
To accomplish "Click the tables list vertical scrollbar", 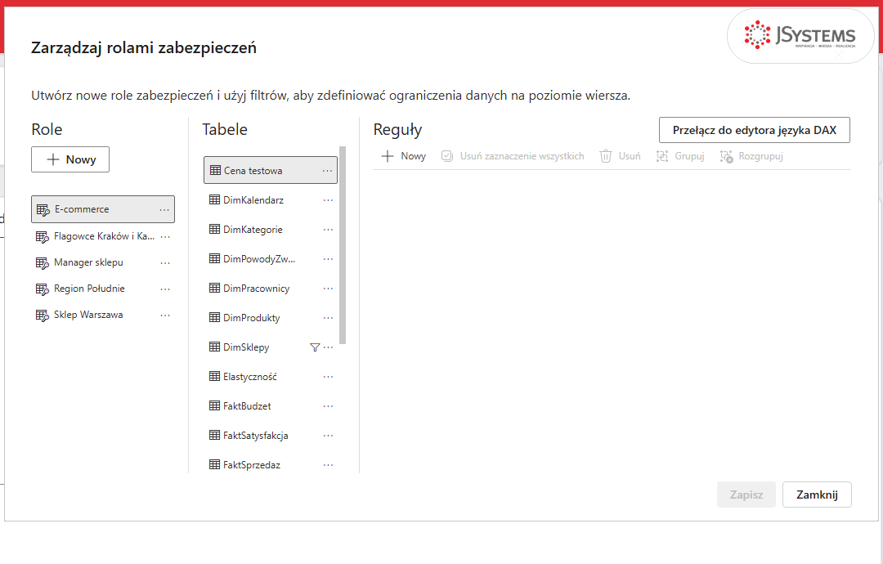I will [x=343, y=245].
